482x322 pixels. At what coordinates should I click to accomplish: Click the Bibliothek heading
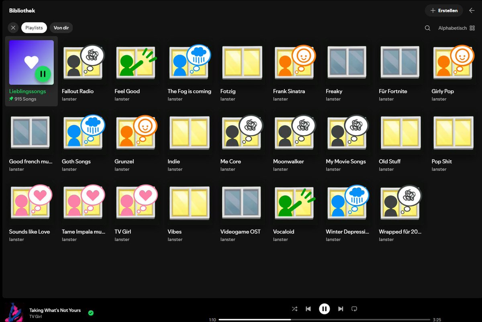tap(22, 10)
